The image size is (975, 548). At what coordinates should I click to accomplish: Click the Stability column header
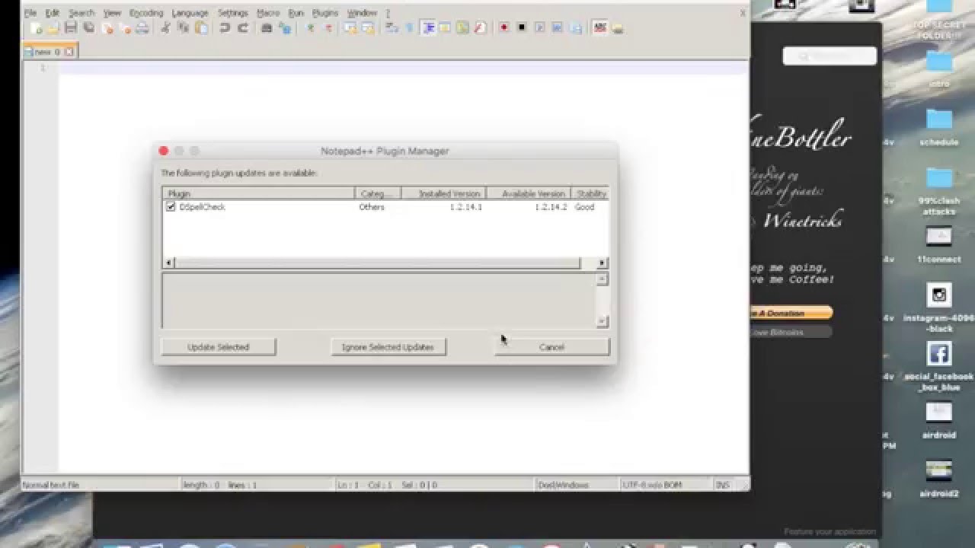[590, 193]
